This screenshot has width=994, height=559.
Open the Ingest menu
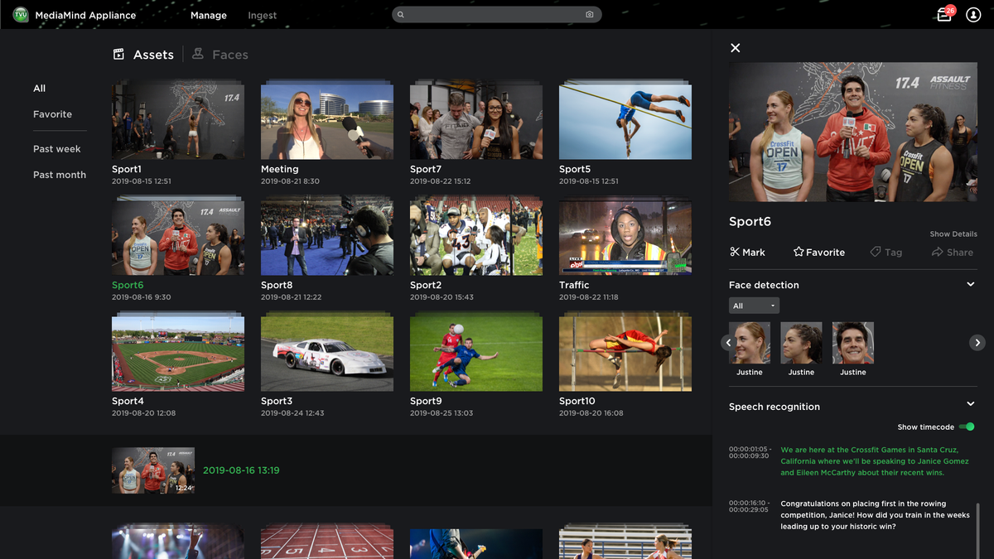coord(262,15)
